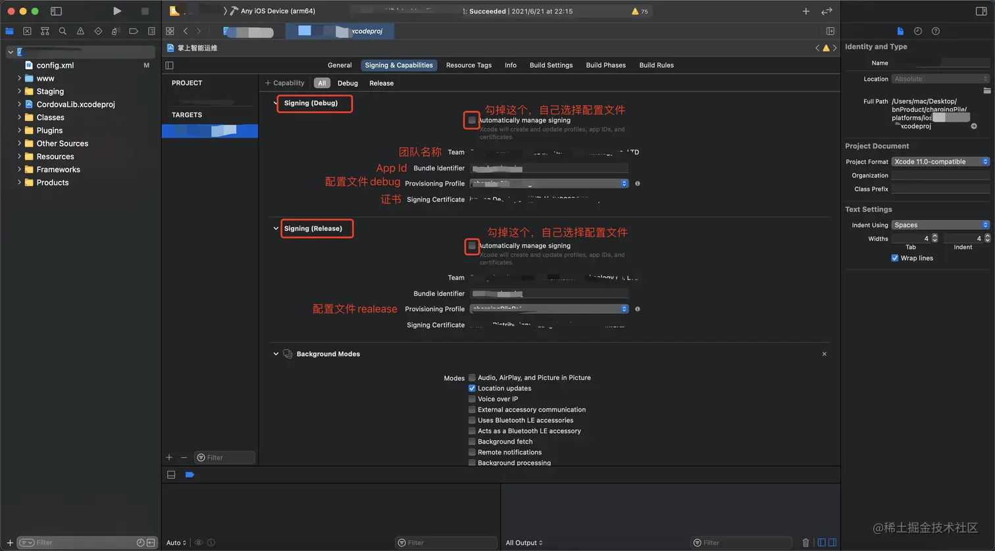Screen dimensions: 995x551
Task: Switch to the General tab
Action: point(340,65)
